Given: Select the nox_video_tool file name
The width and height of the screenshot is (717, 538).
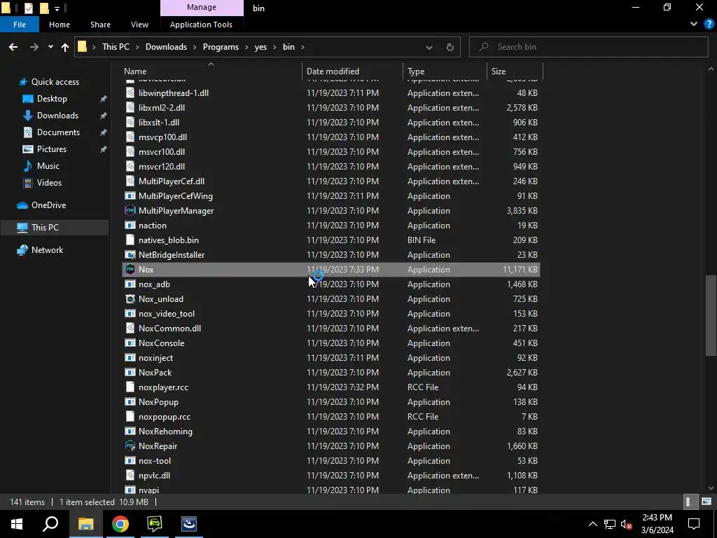Looking at the screenshot, I should (167, 313).
